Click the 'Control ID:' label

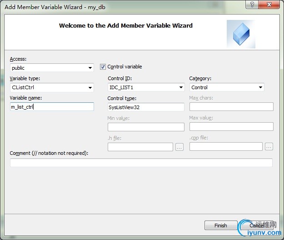[x=120, y=78]
